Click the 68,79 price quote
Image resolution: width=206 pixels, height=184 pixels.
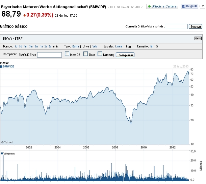pyautogui.click(x=11, y=14)
